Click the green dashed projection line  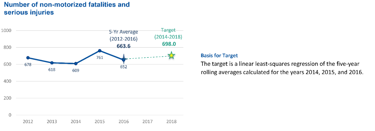tap(146, 57)
